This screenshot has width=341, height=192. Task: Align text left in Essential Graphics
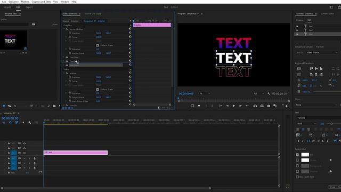coord(298,129)
